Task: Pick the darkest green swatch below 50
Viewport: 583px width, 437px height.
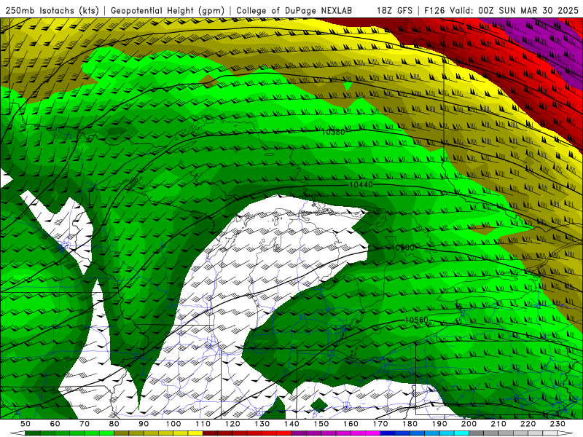Action: pos(33,433)
